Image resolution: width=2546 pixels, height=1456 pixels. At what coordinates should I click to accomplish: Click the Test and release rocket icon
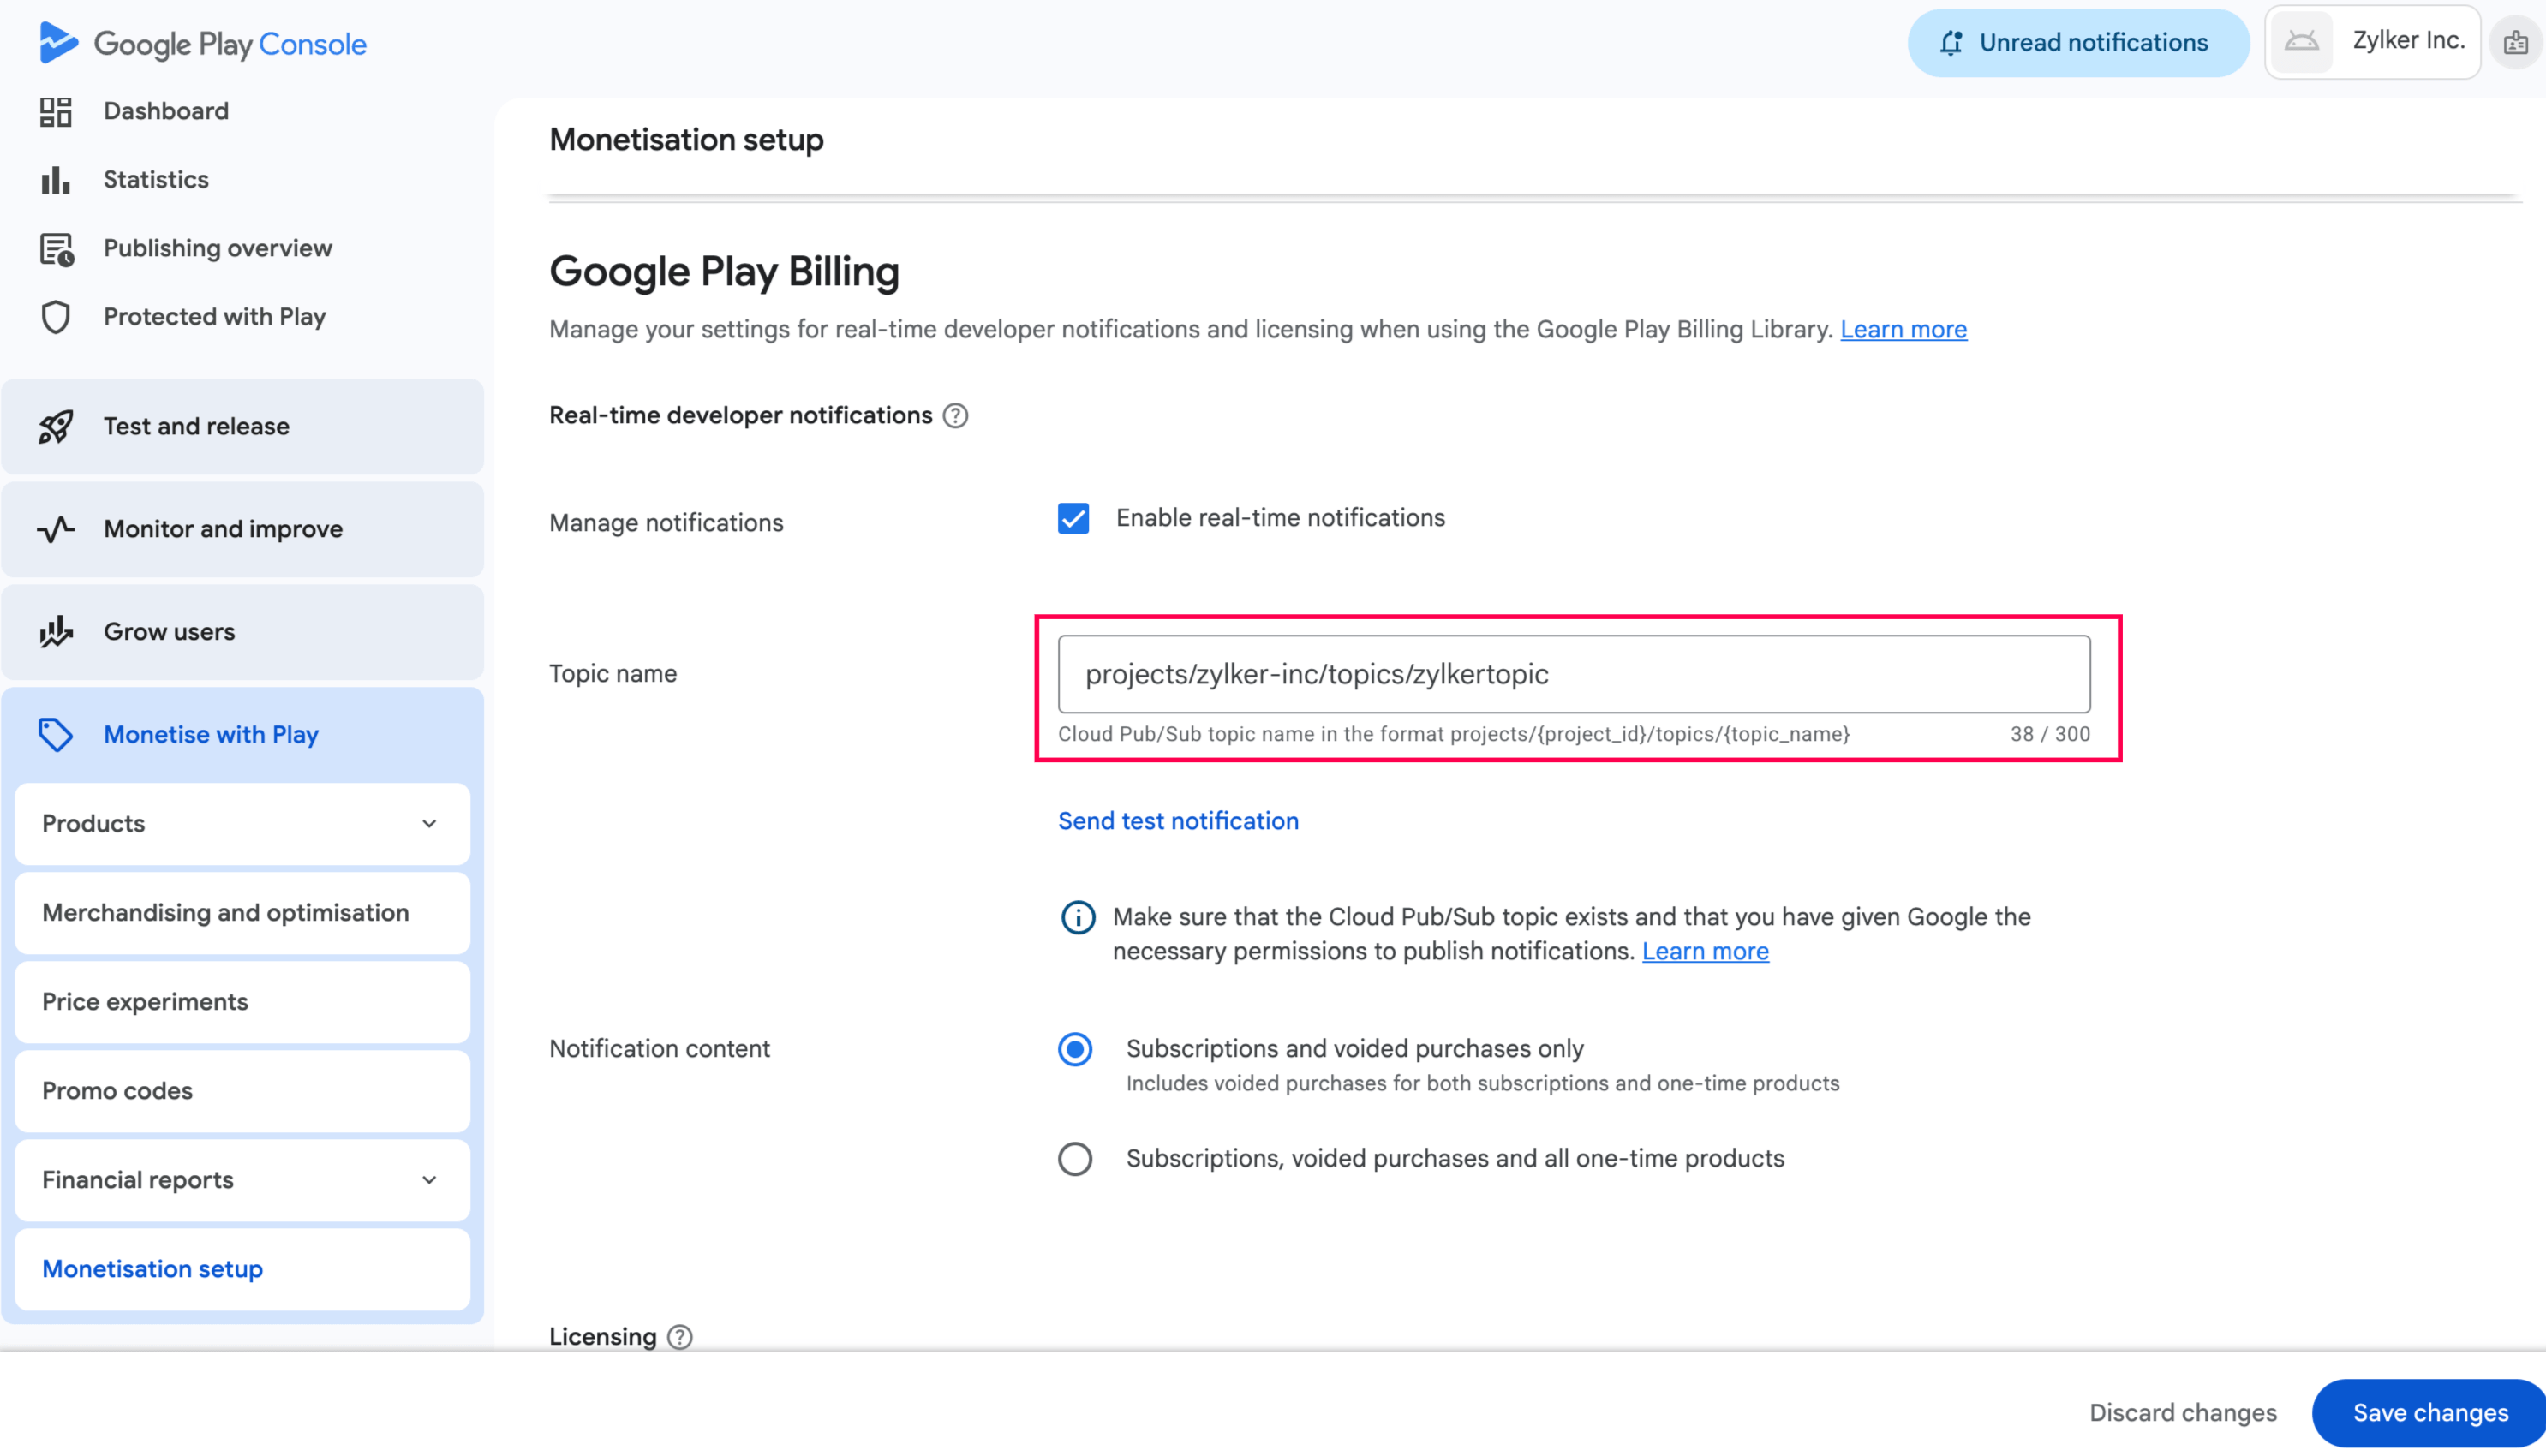[56, 427]
